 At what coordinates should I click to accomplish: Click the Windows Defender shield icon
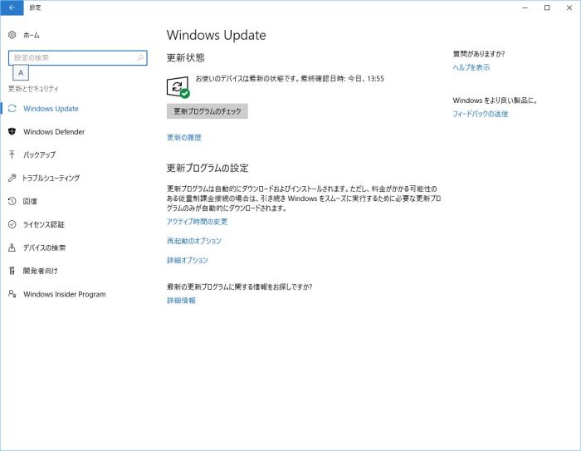pos(12,131)
